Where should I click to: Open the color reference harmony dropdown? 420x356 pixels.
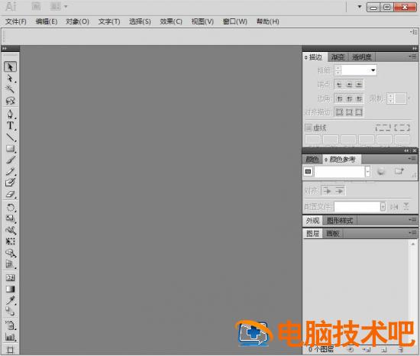pos(368,171)
